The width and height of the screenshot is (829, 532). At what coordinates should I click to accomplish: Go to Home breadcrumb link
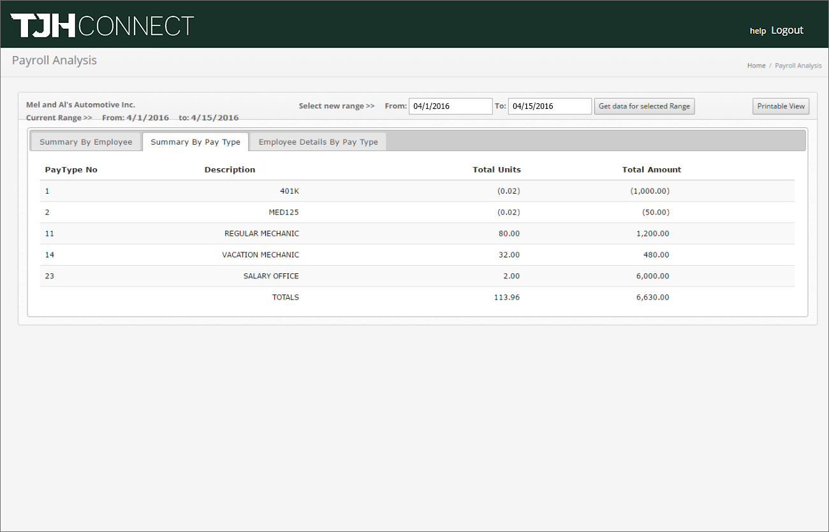click(756, 66)
